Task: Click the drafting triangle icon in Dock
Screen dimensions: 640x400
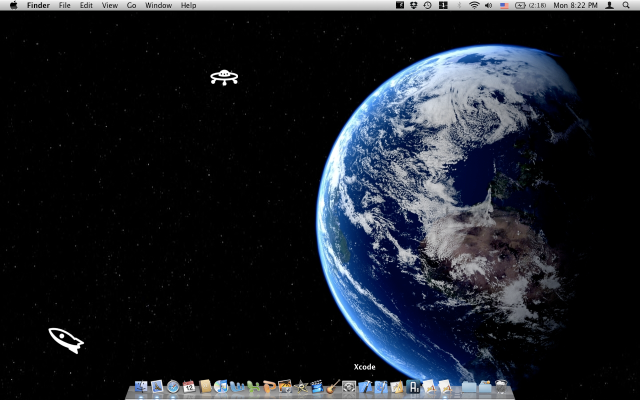Action: pyautogui.click(x=397, y=386)
